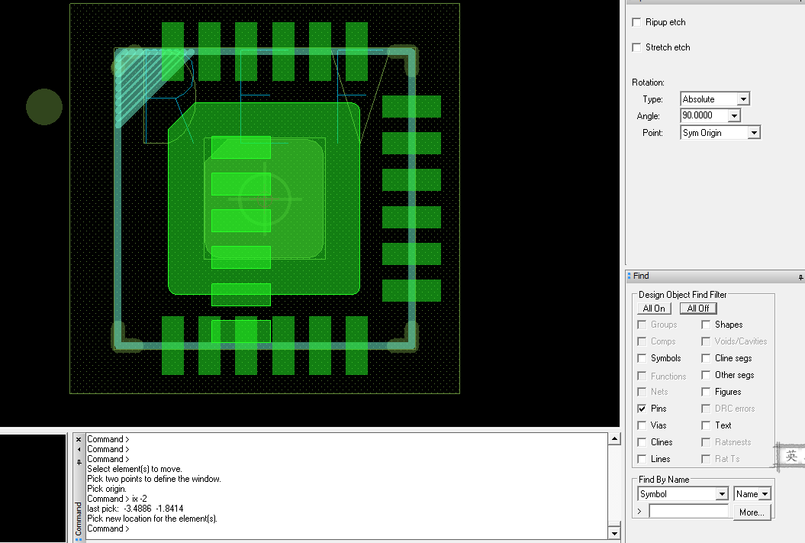Click the All Off filter button
This screenshot has width=805, height=543.
698,309
